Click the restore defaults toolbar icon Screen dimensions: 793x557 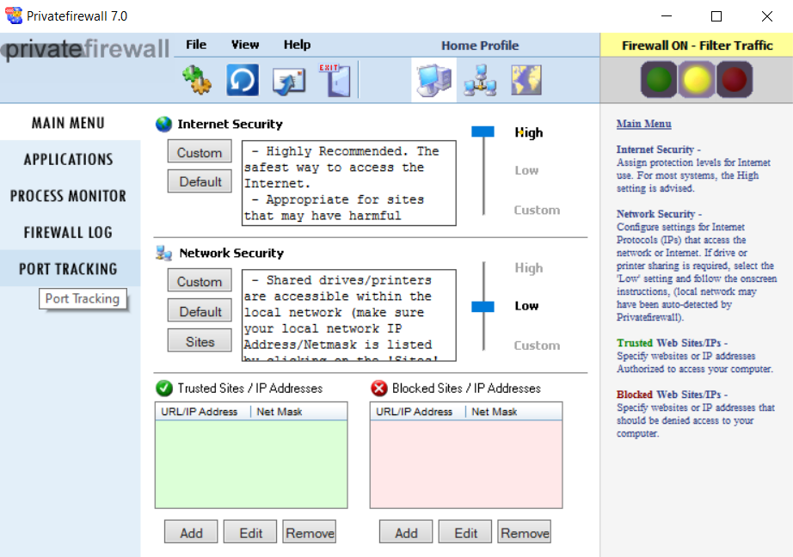pos(242,79)
